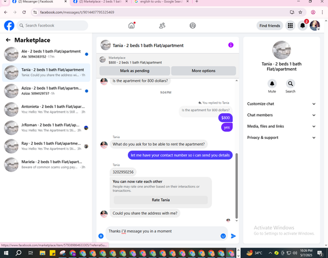Open the Home feed icon

click(x=131, y=26)
